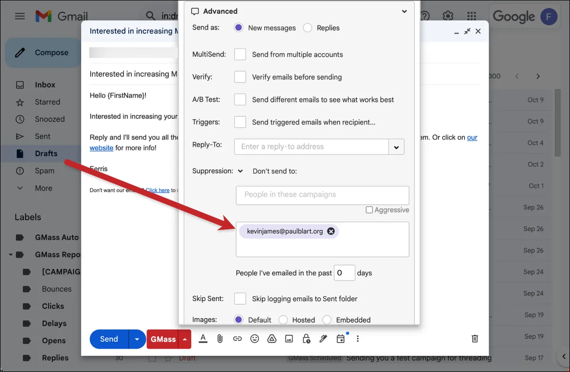This screenshot has width=570, height=372.
Task: Click the insert photo icon
Action: tap(289, 339)
